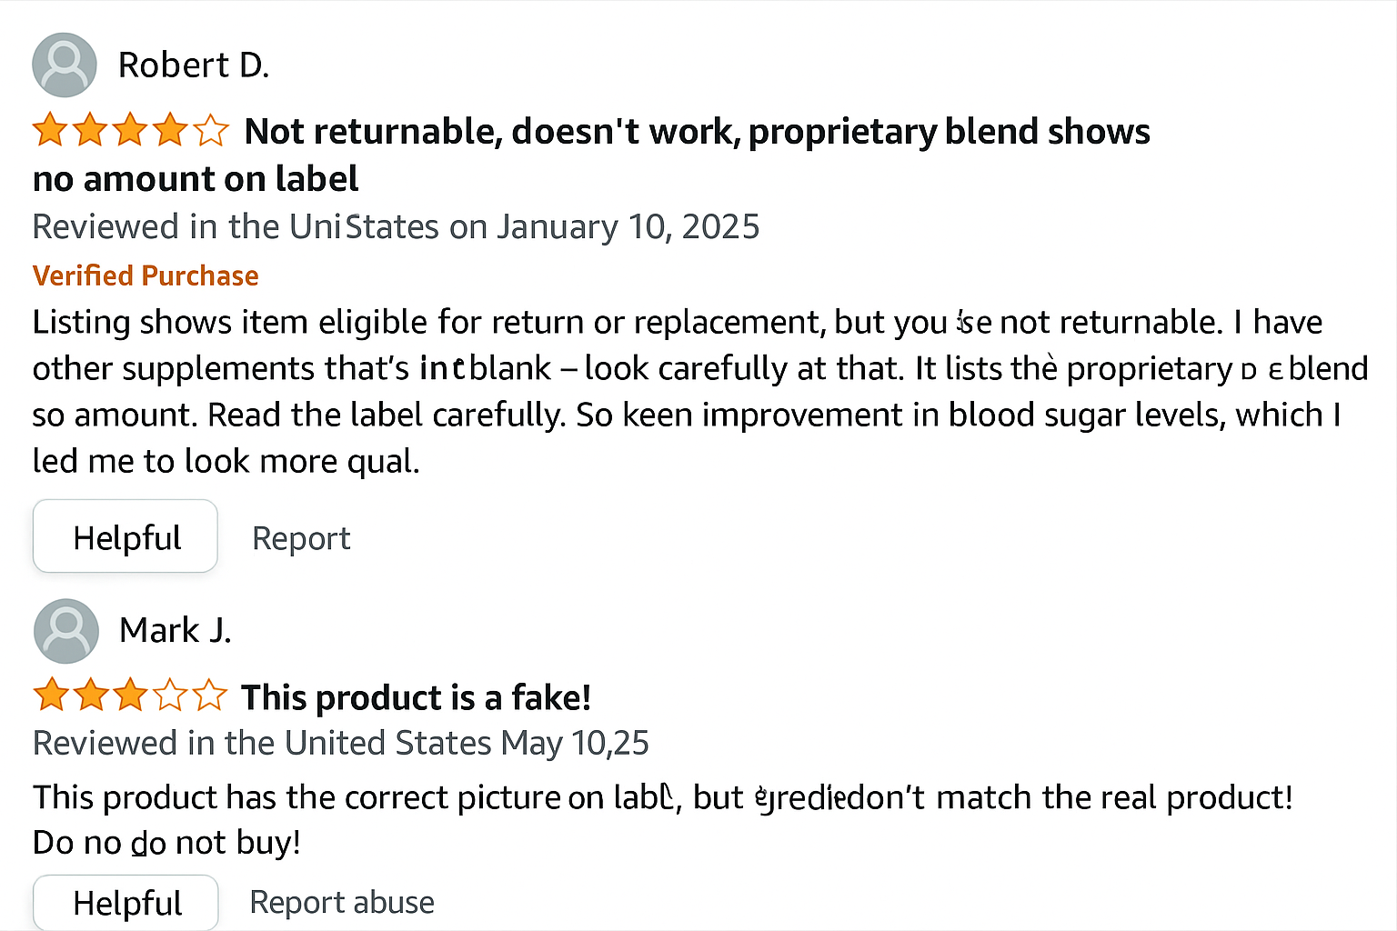Click the January 10, 2025 review date line
The height and width of the screenshot is (931, 1397).
[396, 226]
